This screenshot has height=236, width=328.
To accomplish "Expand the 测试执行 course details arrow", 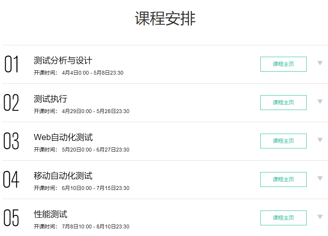I will click(x=320, y=102).
